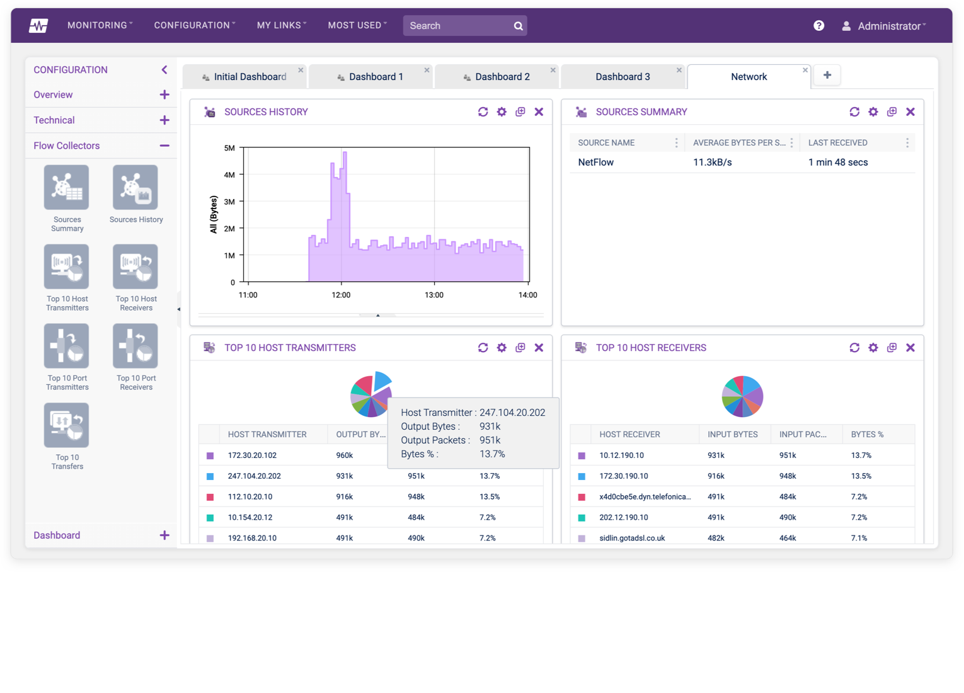Expand the Dashboard section
This screenshot has height=693, width=964.
point(164,535)
